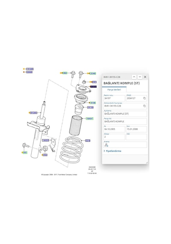Click the FINIS field 2034127
171x244 pixels.
click(136, 98)
